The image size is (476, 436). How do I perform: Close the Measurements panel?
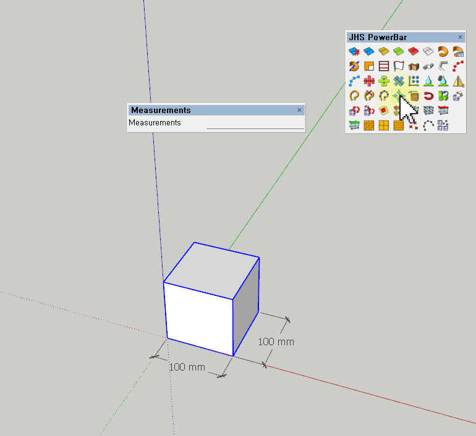(x=299, y=110)
